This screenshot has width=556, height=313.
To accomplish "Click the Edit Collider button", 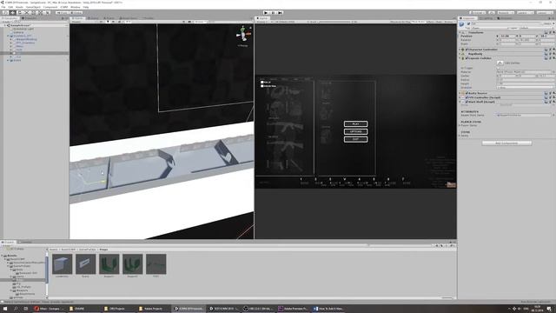I will [500, 63].
